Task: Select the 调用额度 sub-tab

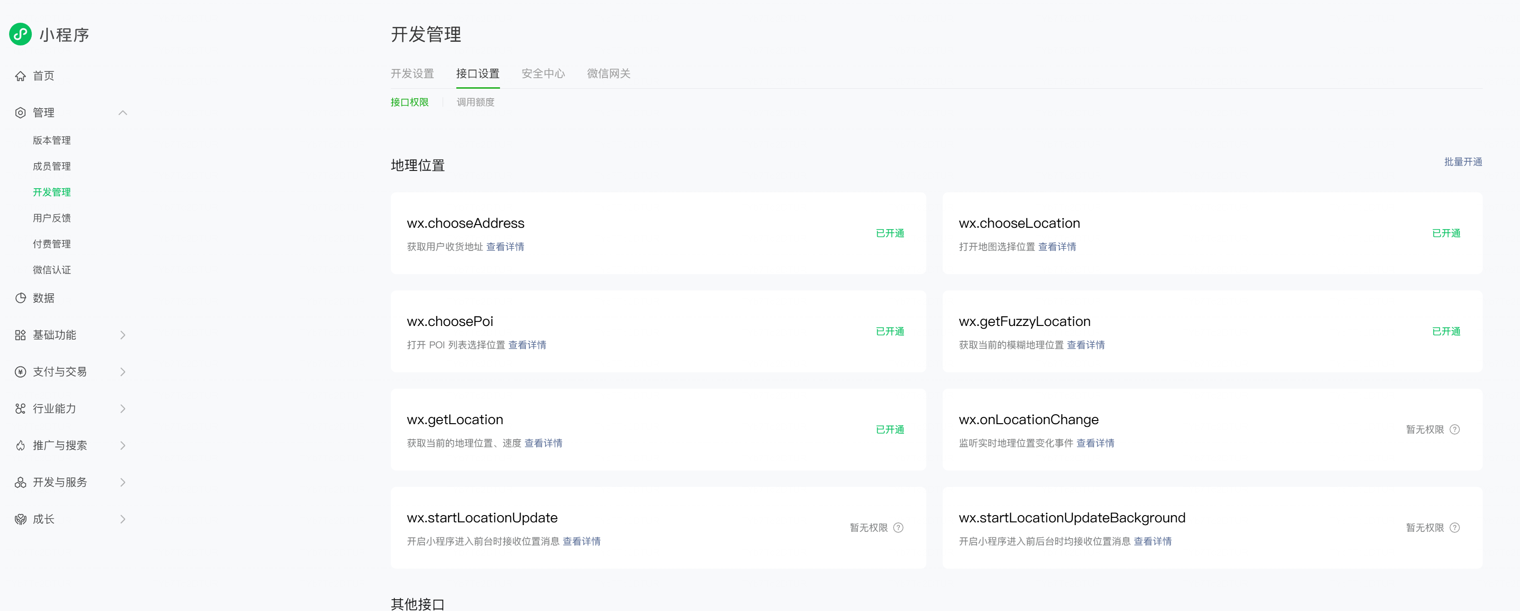Action: [475, 103]
